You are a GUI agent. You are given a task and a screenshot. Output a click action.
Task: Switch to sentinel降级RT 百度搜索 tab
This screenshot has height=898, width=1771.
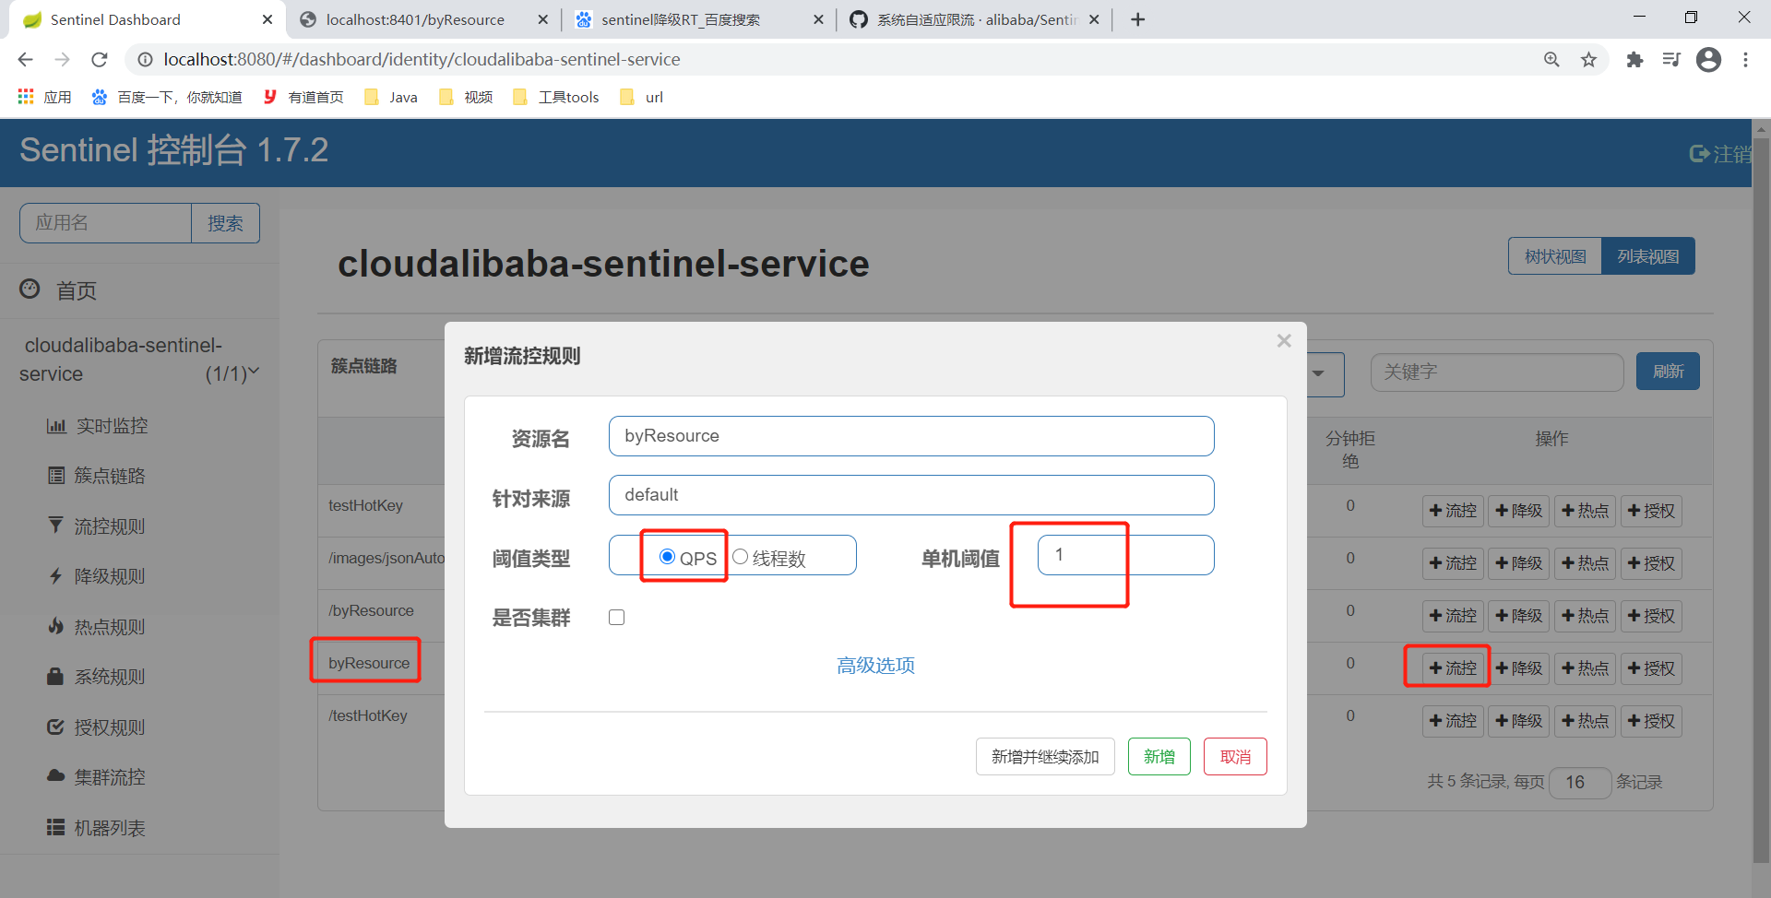697,19
